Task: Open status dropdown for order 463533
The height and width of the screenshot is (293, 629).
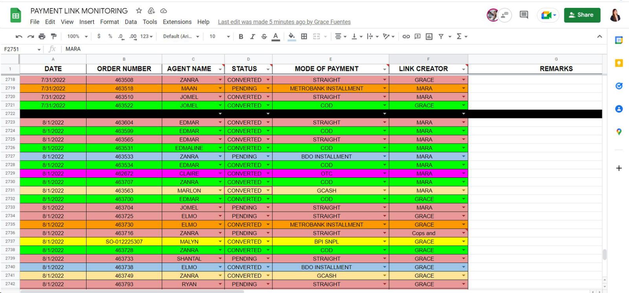Action: (268, 157)
